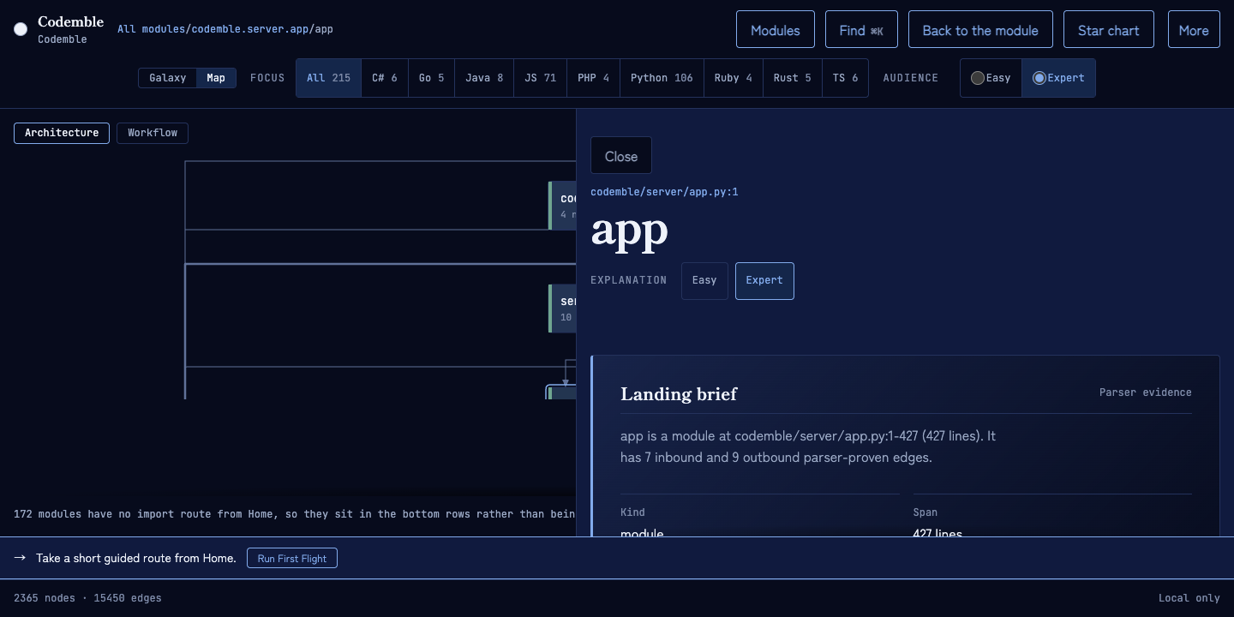The width and height of the screenshot is (1234, 617).
Task: Open codemble/server/app.py:1 source link
Action: [x=664, y=192]
